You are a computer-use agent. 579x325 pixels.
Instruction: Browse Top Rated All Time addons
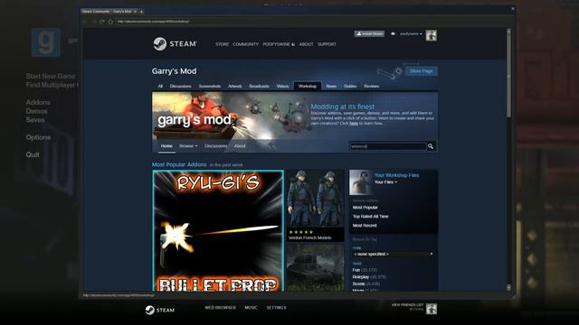[x=370, y=217]
